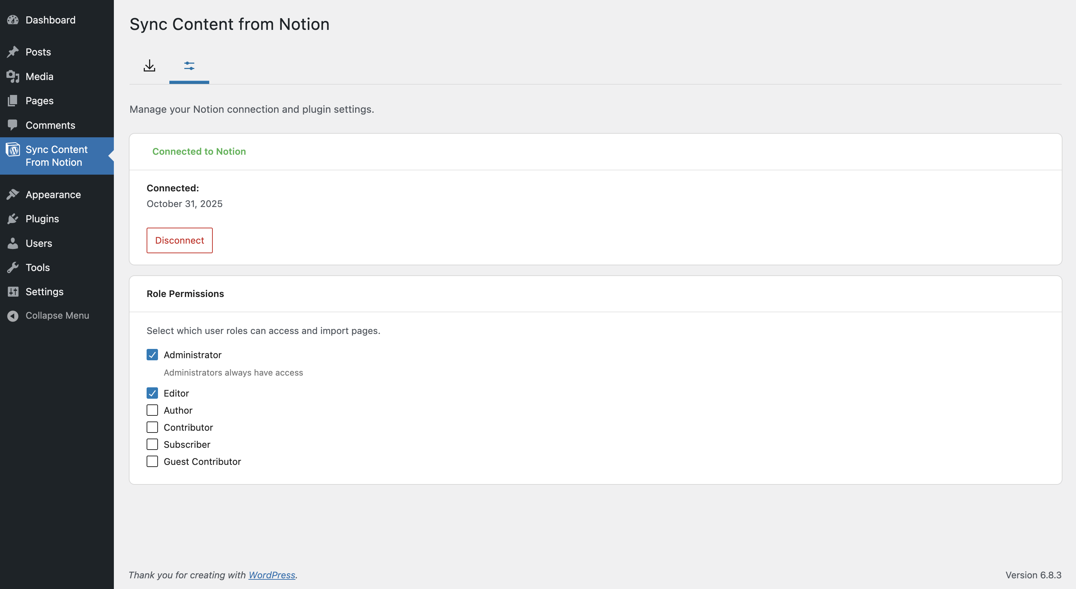Uncheck the Editor role
The height and width of the screenshot is (589, 1076).
(152, 393)
